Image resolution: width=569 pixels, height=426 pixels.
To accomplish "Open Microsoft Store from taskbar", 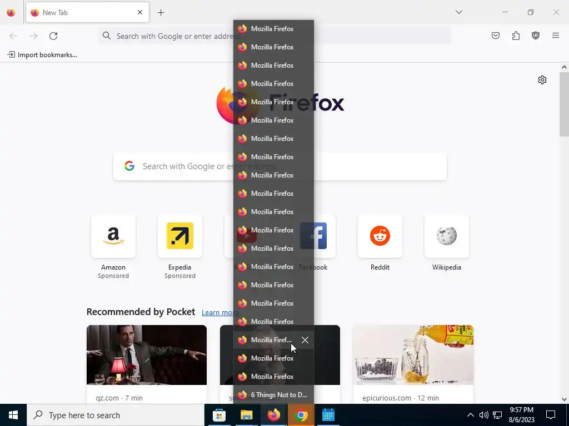I will (x=219, y=415).
